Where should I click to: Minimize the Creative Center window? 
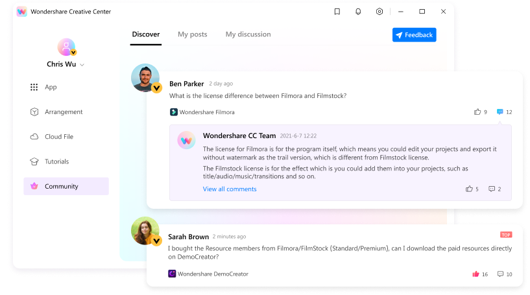pos(400,12)
